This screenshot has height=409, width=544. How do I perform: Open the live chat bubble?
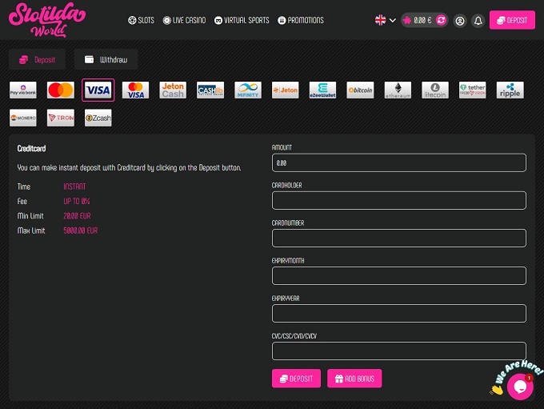519,386
